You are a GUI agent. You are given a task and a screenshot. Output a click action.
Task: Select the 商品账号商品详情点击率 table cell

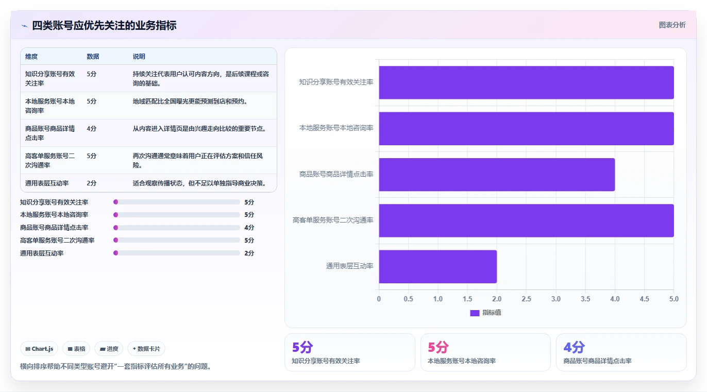tap(50, 133)
